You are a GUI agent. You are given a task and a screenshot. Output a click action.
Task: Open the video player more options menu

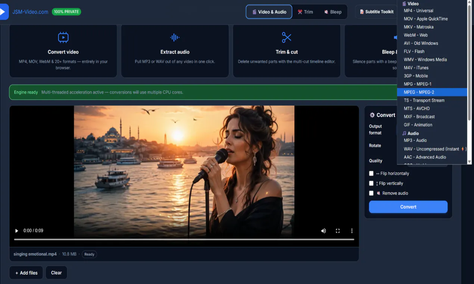pos(352,231)
